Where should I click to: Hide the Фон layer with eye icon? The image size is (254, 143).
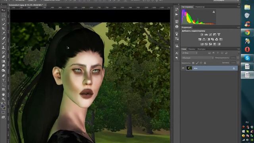click(x=183, y=68)
